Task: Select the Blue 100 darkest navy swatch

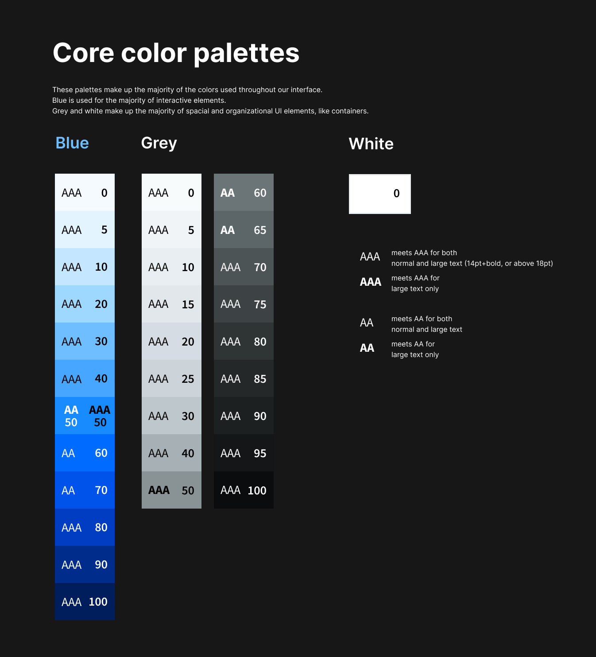Action: point(85,602)
